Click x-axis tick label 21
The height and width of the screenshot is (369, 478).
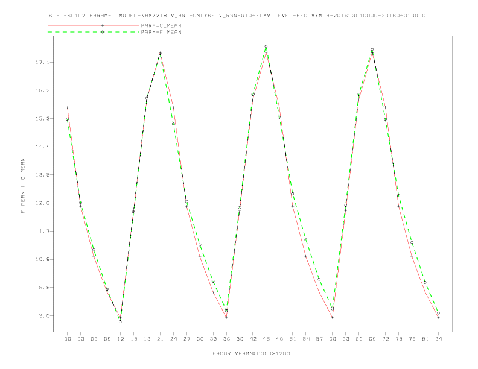[x=160, y=339]
